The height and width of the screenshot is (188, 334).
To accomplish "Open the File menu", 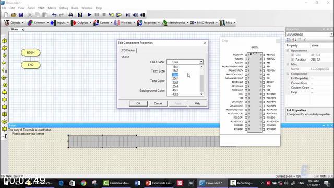I will click(4, 8).
